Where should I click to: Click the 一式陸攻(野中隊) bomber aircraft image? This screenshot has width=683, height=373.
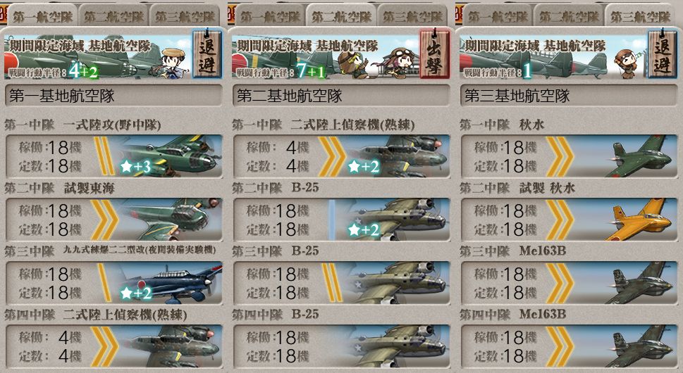(x=168, y=156)
